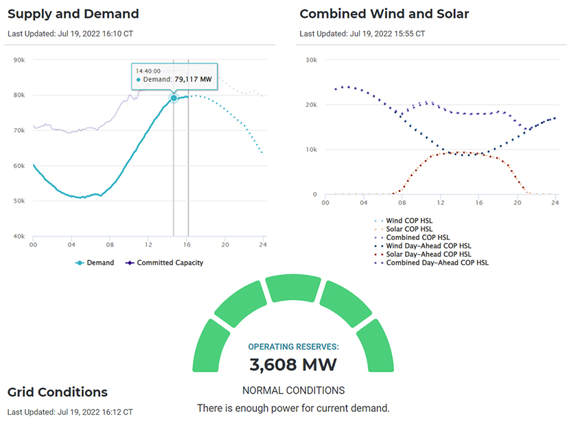Click the top center gauge segment
The height and width of the screenshot is (425, 567).
(x=293, y=288)
